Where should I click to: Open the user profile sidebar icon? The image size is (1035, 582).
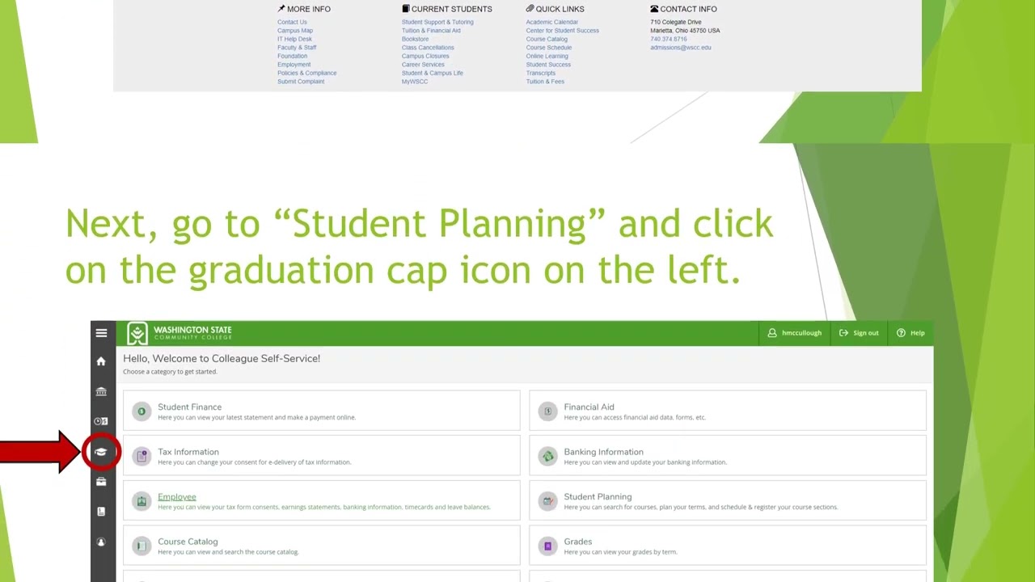point(101,542)
